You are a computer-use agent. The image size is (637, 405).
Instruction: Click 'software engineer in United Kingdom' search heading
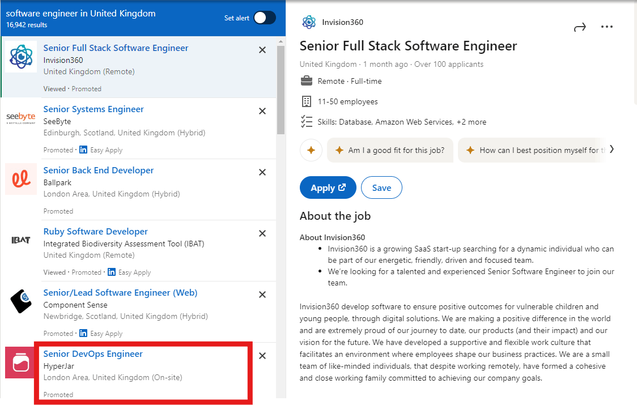click(x=81, y=14)
